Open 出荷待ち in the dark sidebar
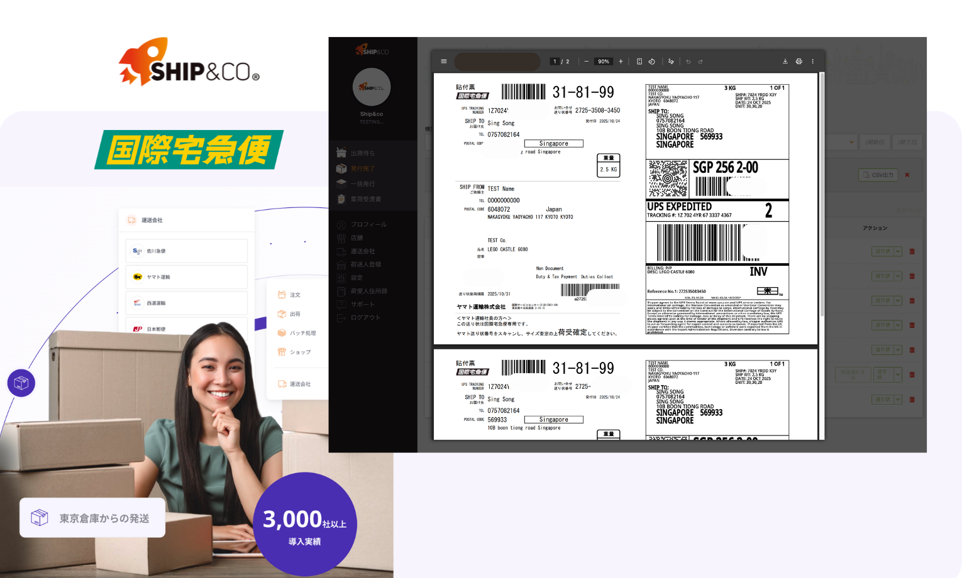Viewport: 962px width, 578px height. pyautogui.click(x=362, y=153)
